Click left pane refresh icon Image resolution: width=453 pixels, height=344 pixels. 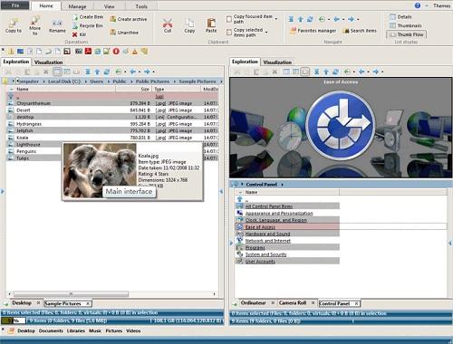tap(107, 72)
